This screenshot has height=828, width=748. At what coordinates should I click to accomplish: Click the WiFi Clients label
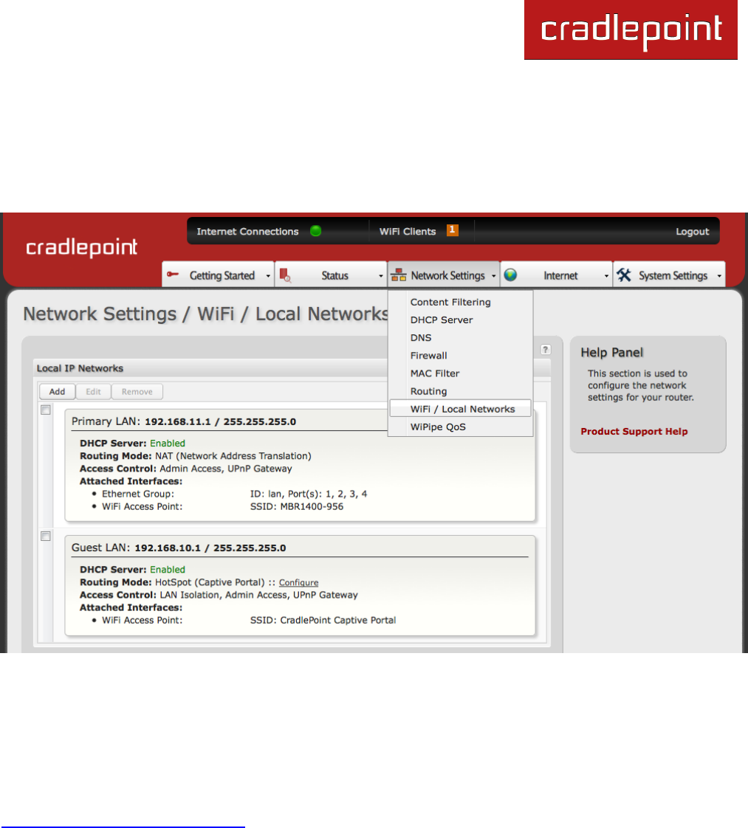tap(408, 231)
